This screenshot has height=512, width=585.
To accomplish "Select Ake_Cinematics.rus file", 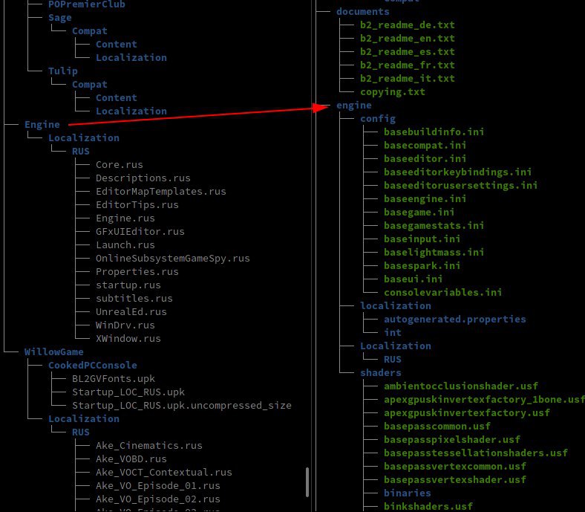I will click(149, 446).
